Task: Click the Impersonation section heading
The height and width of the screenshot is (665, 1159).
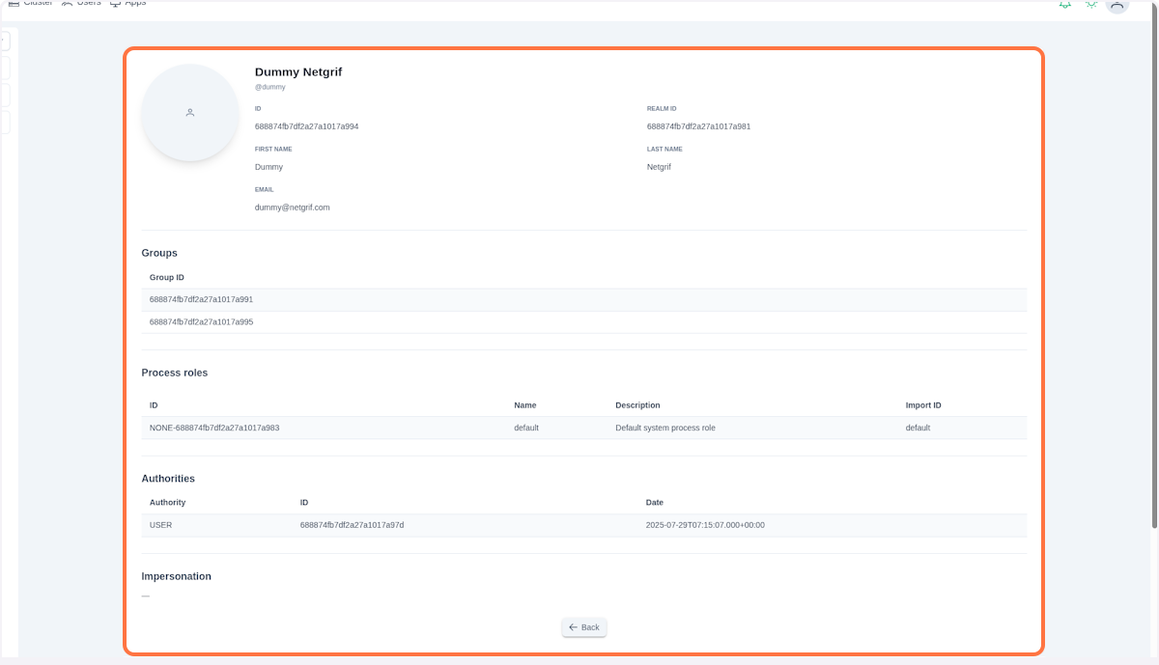Action: (176, 576)
